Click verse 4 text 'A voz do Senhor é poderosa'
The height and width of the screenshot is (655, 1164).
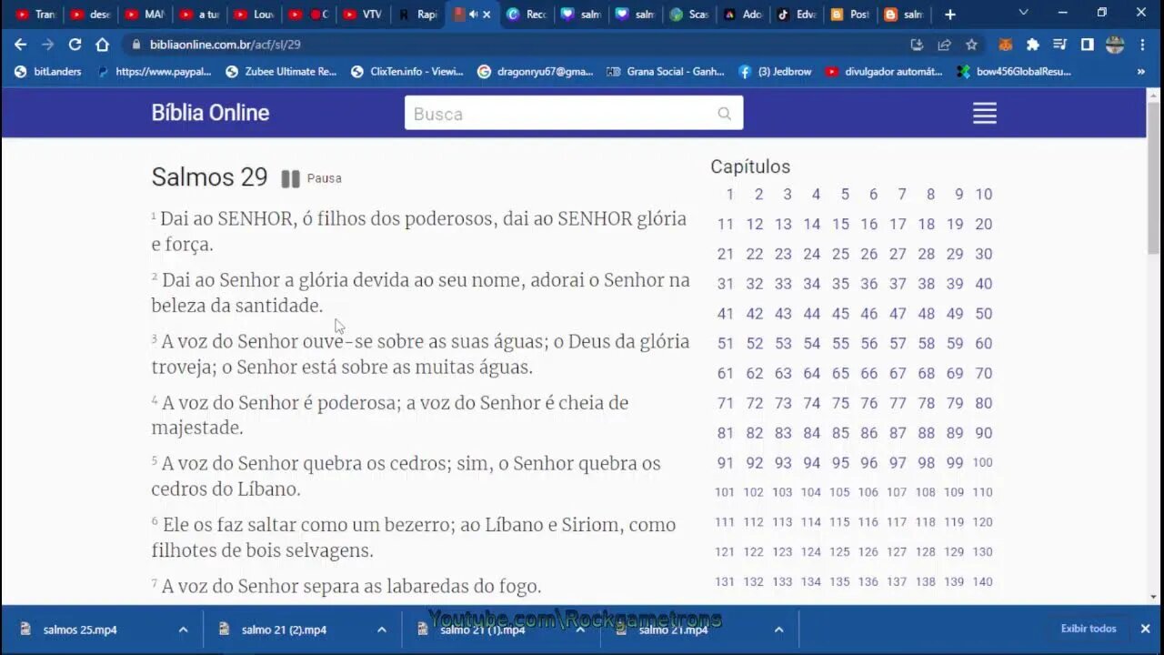point(280,402)
